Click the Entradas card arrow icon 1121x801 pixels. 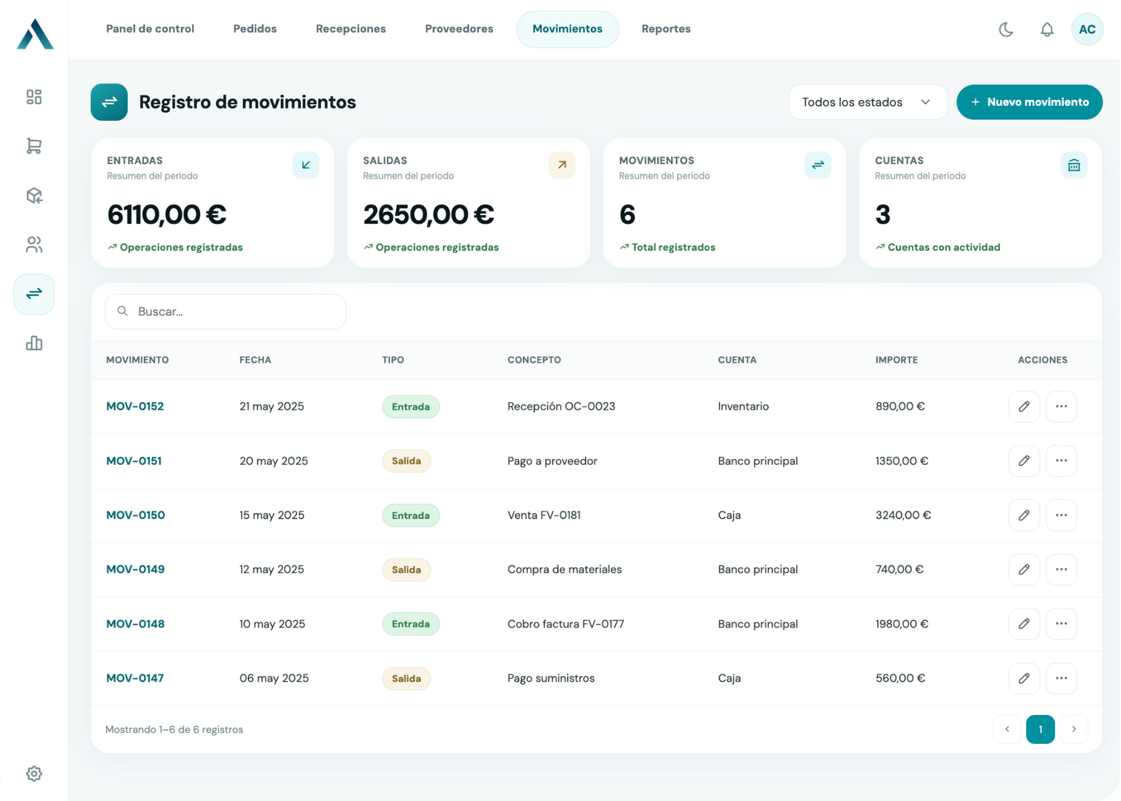[x=305, y=165]
